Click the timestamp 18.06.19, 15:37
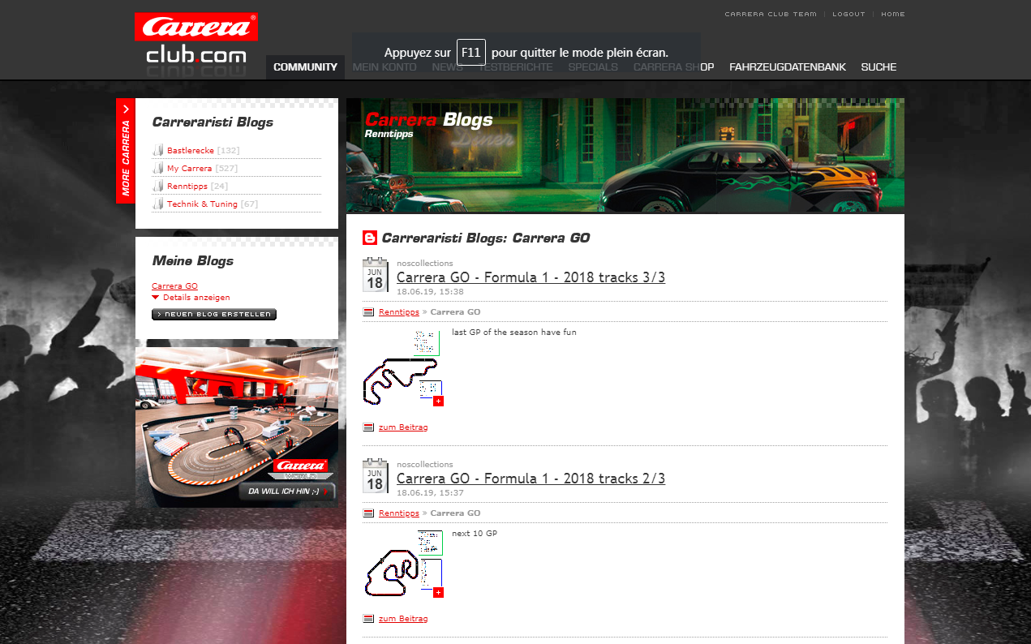 point(430,492)
